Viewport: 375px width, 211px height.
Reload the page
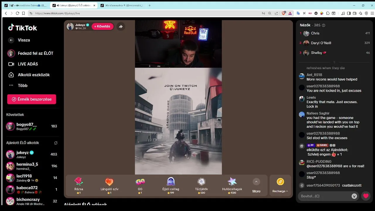click(17, 13)
